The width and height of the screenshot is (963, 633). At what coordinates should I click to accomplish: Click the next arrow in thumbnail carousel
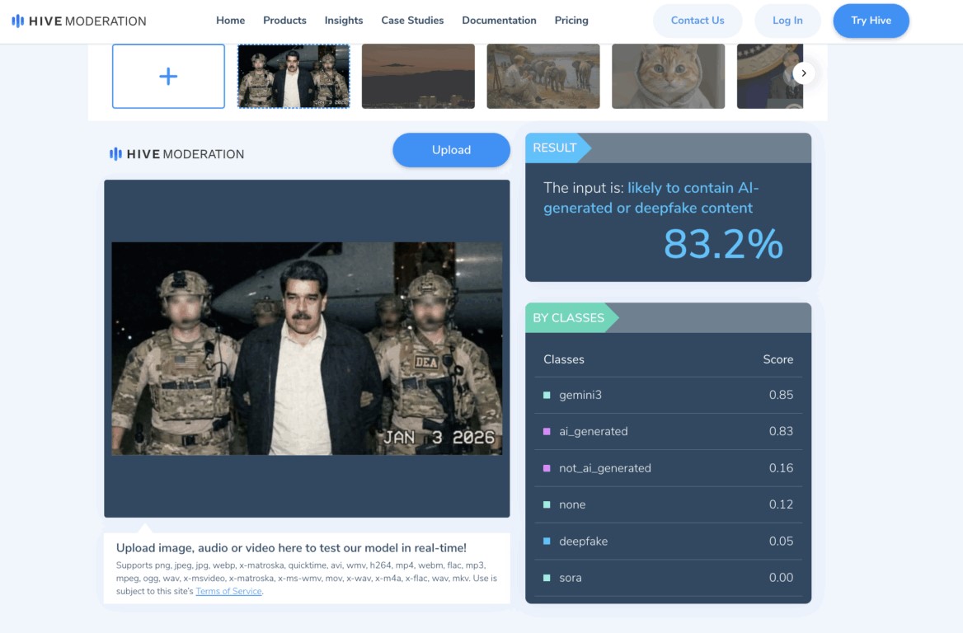[804, 73]
